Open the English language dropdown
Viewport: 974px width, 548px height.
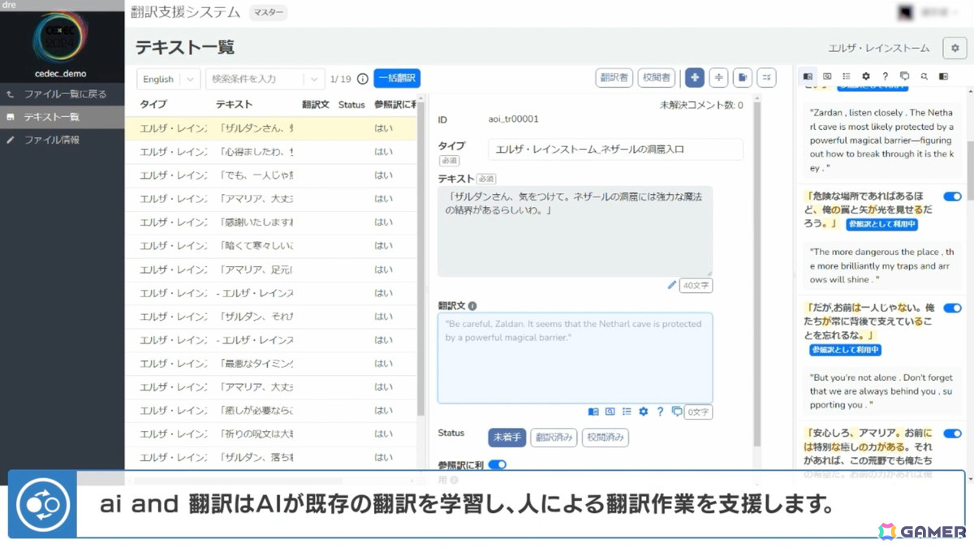(169, 79)
